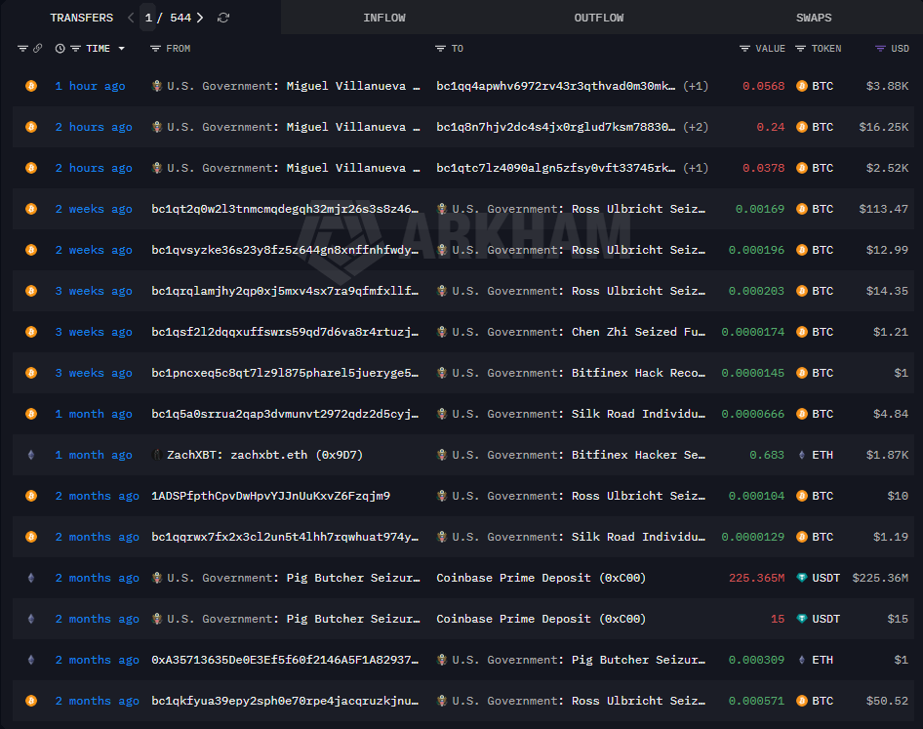This screenshot has height=729, width=923.
Task: Go to previous page of transfers
Action: coord(132,18)
